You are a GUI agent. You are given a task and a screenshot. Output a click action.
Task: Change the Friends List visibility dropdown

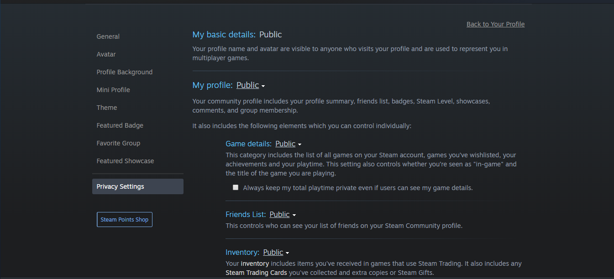tap(283, 215)
